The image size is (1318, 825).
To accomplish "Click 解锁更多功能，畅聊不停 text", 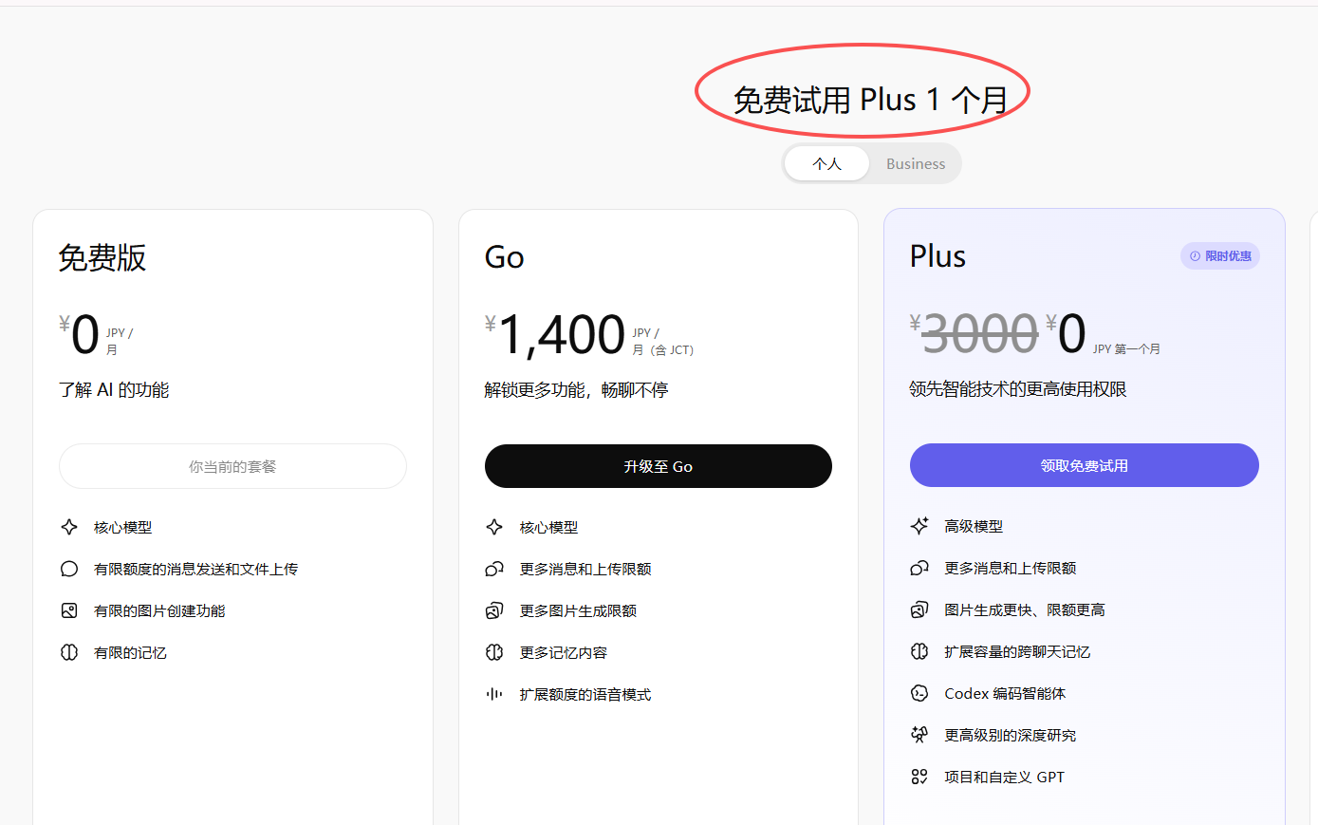I will [x=576, y=390].
